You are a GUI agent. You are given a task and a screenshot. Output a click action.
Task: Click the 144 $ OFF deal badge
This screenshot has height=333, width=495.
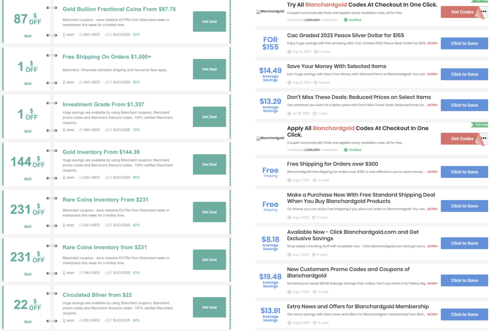pos(28,162)
